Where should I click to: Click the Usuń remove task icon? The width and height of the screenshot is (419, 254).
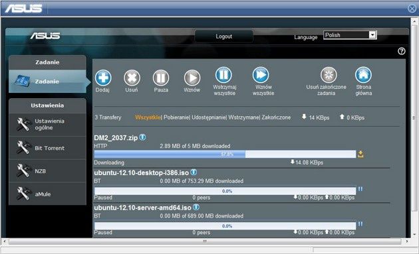pyautogui.click(x=132, y=78)
